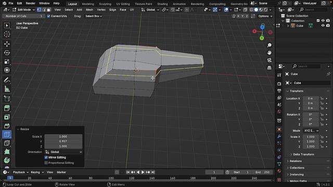
Task: Hide the Collection in viewport
Action: click(x=323, y=21)
